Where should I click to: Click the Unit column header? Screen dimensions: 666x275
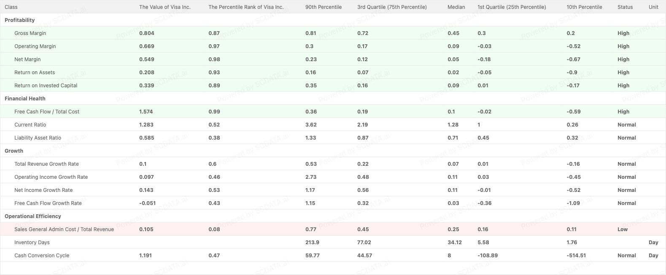(x=653, y=7)
